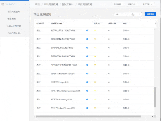The width and height of the screenshot is (161, 121).
Task: Click the info icon for 引用纹理尺寸过大的粒子系统
Action: point(87,65)
